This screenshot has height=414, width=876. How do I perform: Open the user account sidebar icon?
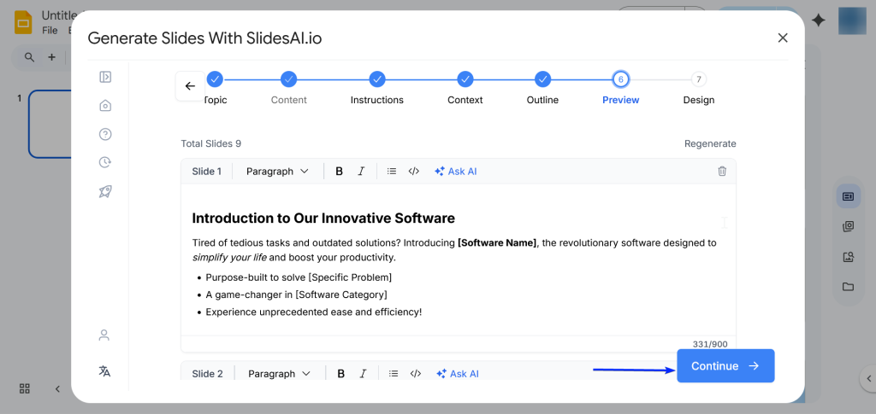tap(104, 335)
